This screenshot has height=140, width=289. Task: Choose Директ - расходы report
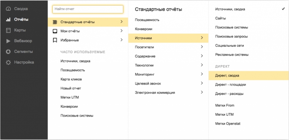(229, 94)
